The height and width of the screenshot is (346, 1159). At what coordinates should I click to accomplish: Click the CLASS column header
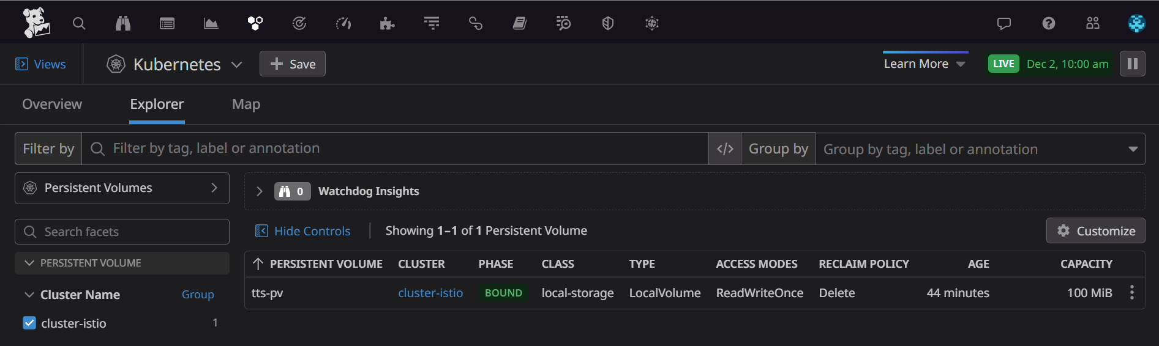tap(558, 264)
